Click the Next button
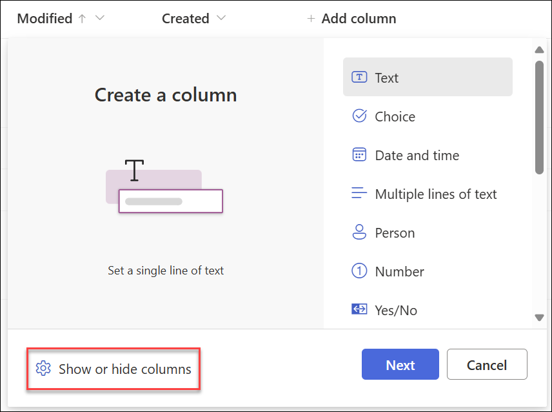The width and height of the screenshot is (552, 412). coord(400,364)
